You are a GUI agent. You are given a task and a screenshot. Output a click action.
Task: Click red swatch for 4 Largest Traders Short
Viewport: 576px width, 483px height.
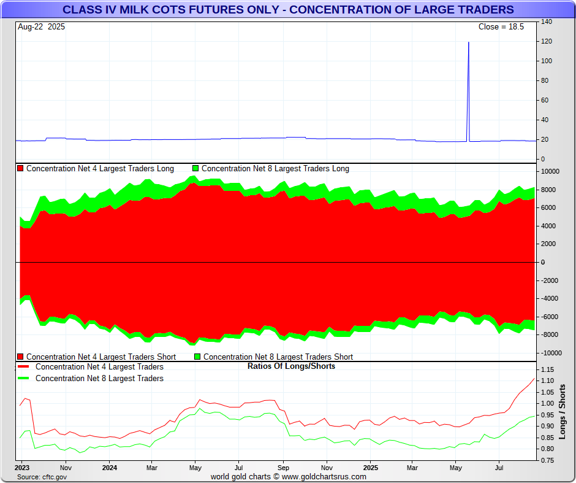[x=21, y=357]
